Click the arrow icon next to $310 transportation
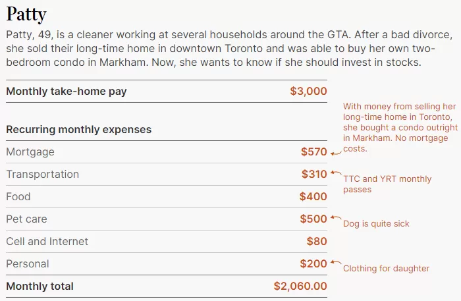The height and width of the screenshot is (301, 461). [336, 173]
